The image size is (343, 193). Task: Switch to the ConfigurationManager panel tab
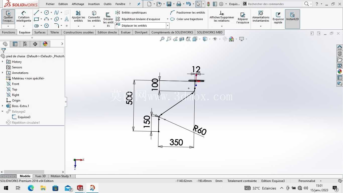(x=25, y=44)
